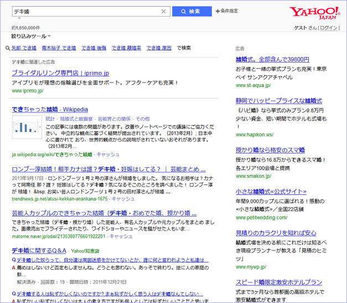Click the Wikipedia chart thumbnail image
This screenshot has width=347, height=303.
[27, 127]
